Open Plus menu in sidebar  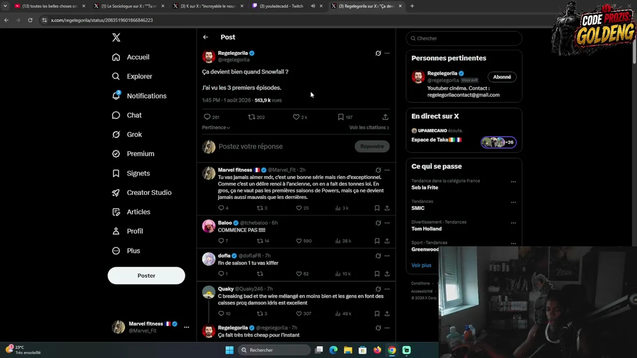tap(126, 251)
